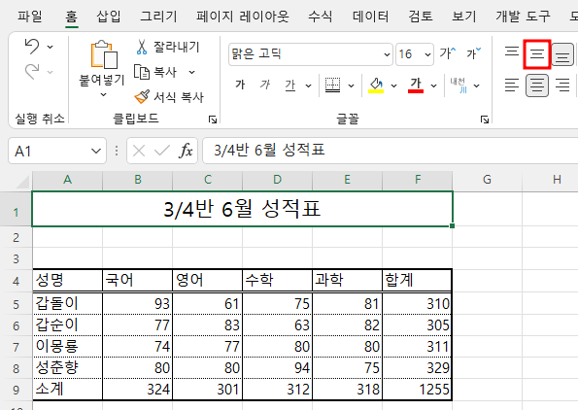Open underline style dropdown arrow

tap(308, 85)
